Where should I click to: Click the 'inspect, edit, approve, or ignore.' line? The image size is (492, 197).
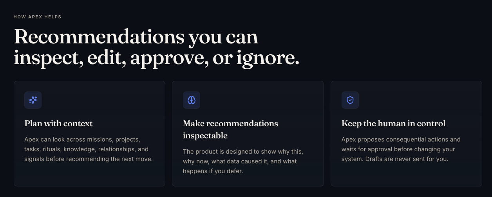156,58
